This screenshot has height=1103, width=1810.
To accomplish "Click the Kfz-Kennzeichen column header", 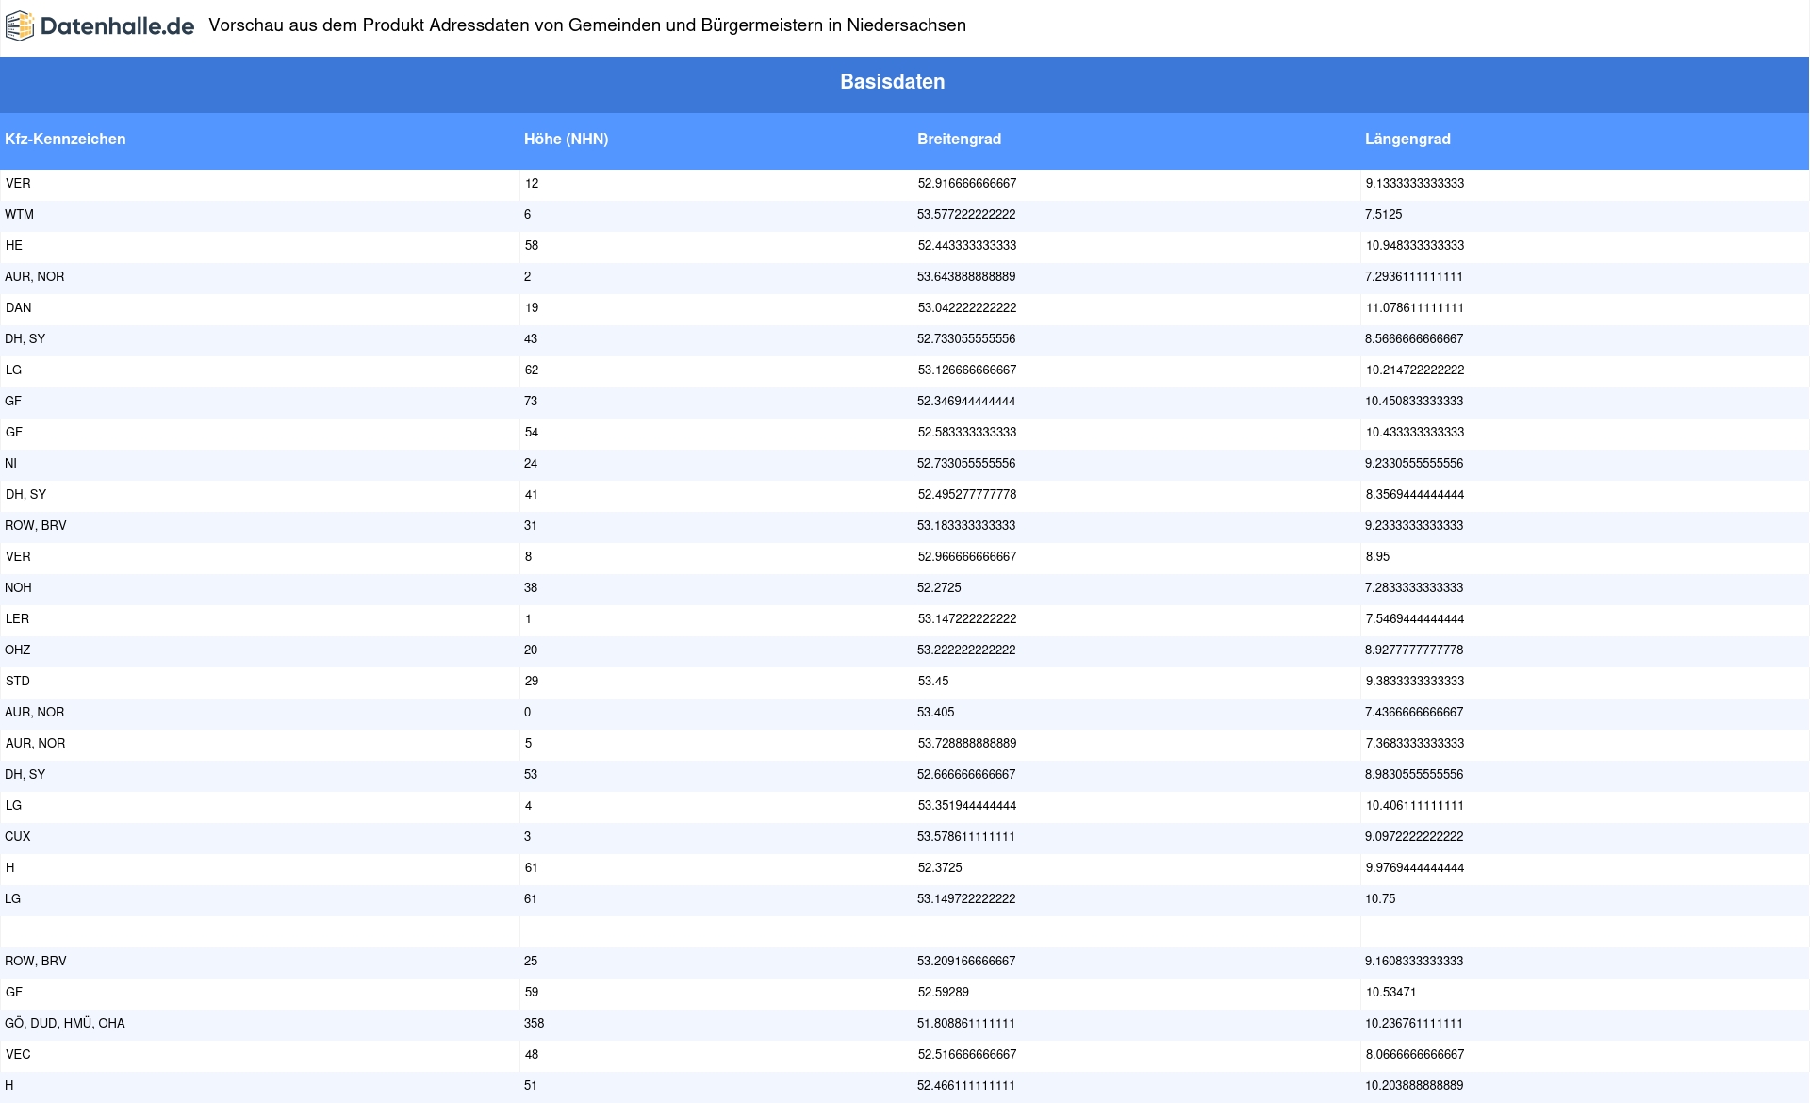I will 65,140.
